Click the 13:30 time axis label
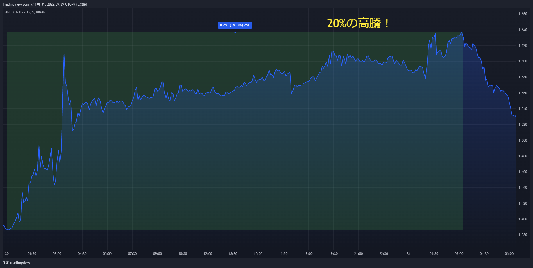Viewport: 533px width, 268px height. point(233,254)
